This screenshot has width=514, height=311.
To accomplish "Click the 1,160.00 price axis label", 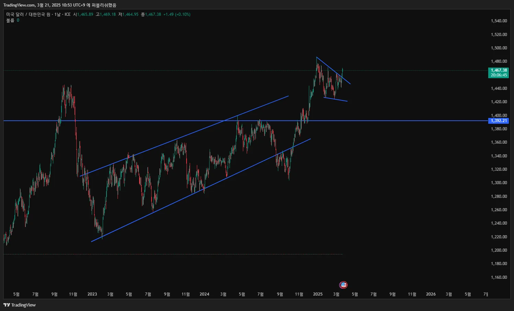I will click(x=499, y=277).
